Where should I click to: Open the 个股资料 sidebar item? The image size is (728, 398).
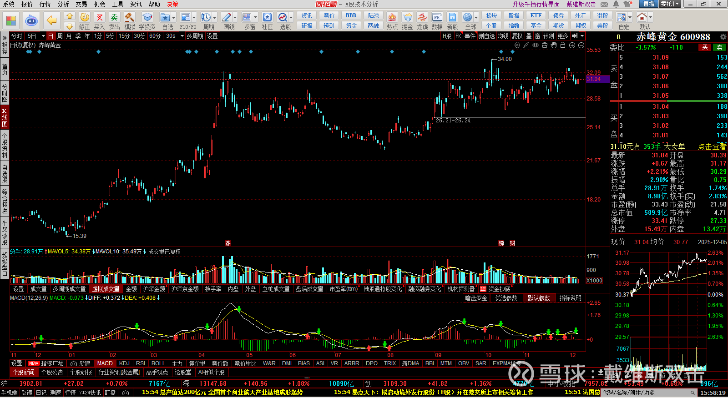point(5,145)
